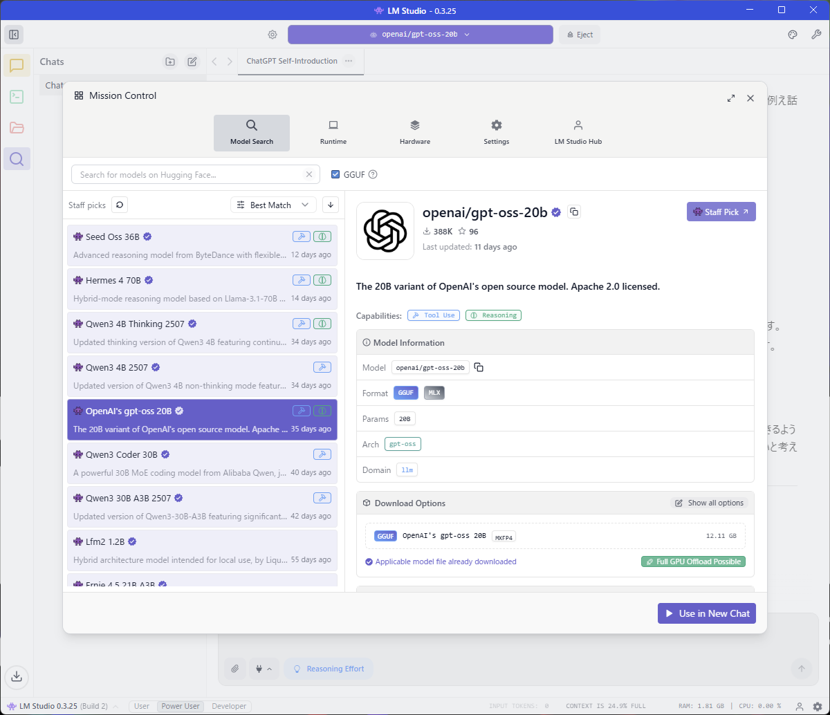
Task: Open the wrench settings icon at top right
Action: point(815,35)
